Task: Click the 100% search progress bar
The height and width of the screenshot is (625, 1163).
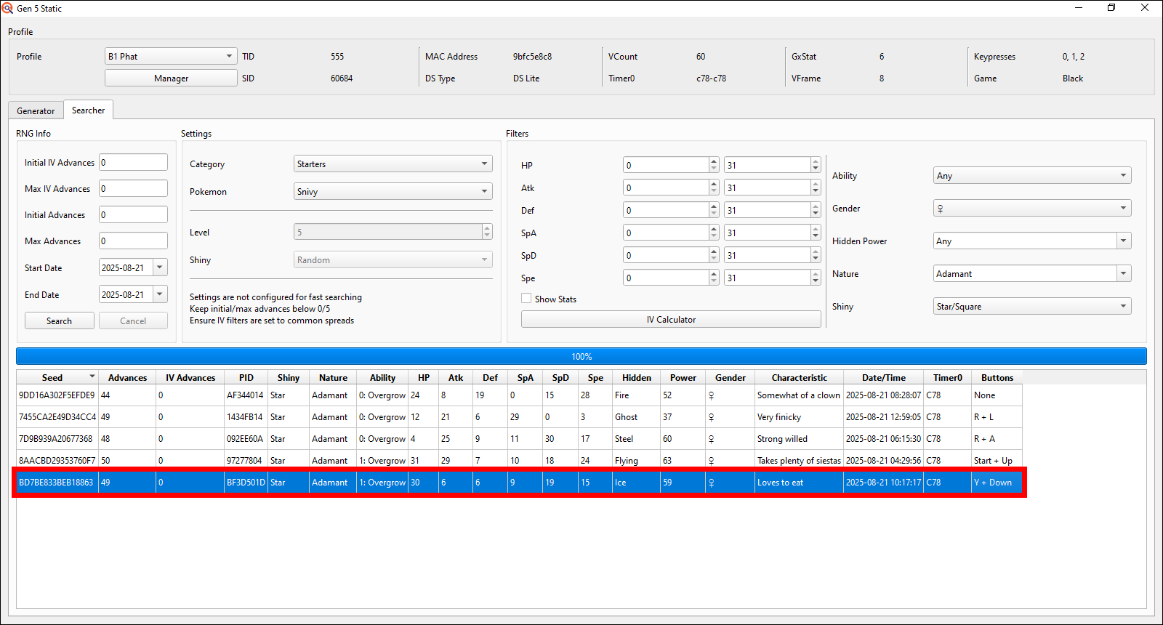Action: click(581, 356)
